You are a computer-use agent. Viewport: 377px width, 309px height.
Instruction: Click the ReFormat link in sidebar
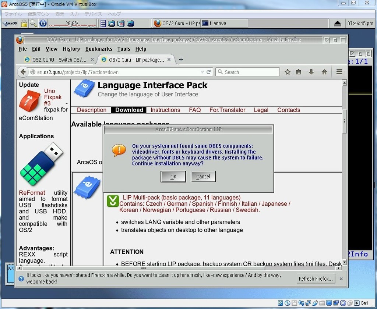(x=32, y=193)
